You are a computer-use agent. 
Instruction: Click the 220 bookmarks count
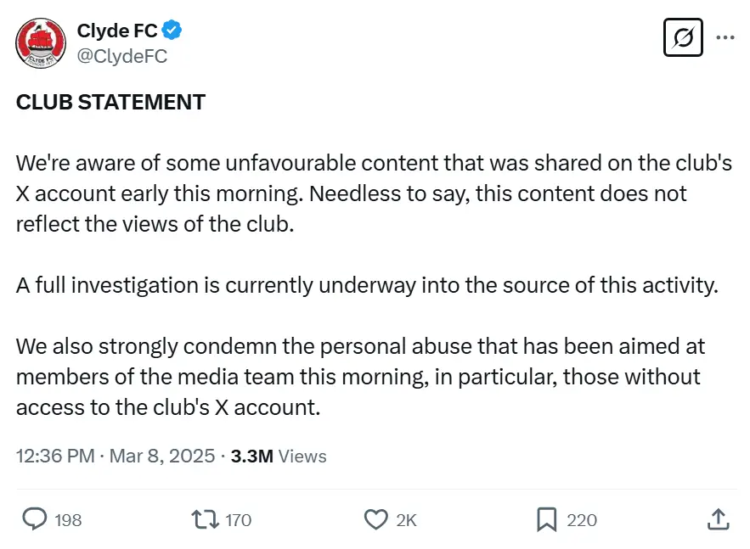click(580, 520)
